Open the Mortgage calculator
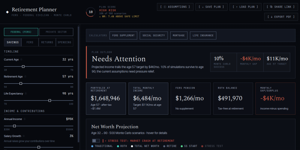 point(179,36)
